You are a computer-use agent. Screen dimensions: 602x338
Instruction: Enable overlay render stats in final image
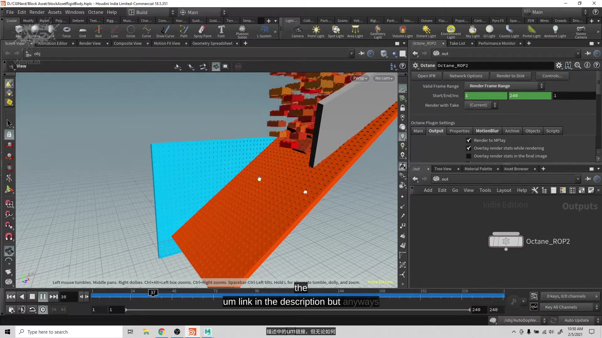[x=469, y=156]
